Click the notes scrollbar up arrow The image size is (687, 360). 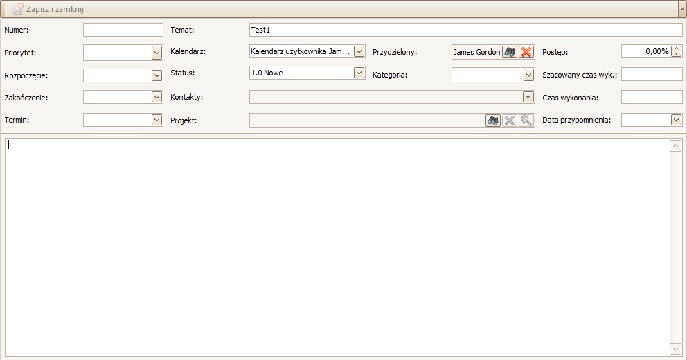click(676, 146)
